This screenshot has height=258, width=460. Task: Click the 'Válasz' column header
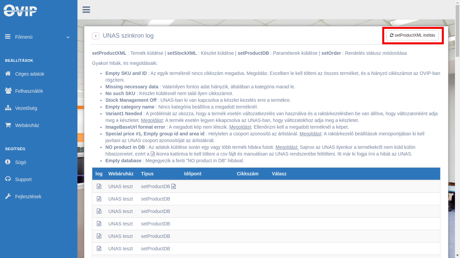coord(279,174)
